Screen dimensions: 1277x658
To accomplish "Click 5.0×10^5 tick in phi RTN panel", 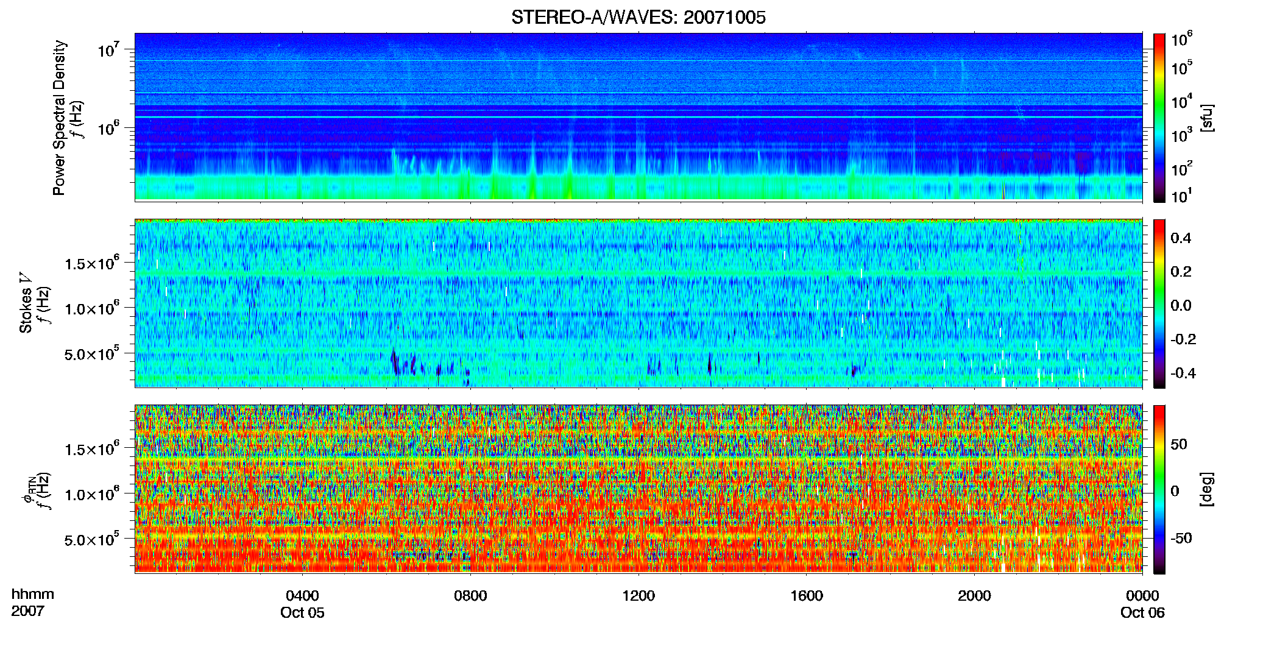I will pos(93,539).
